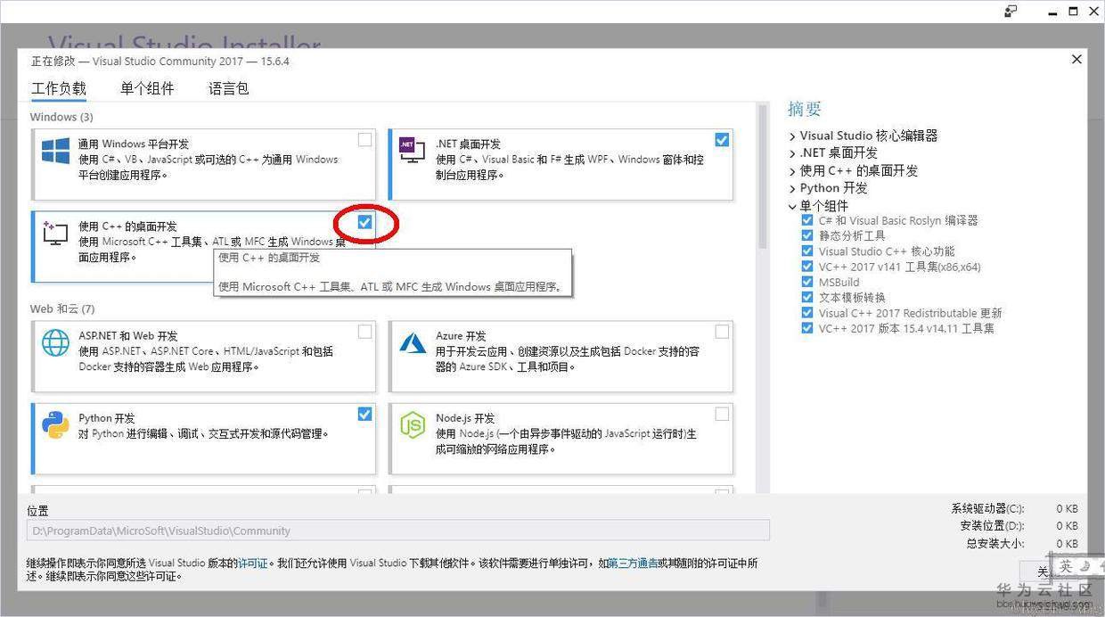
Task: Click the Web 和云 (7) section heading
Action: coord(62,308)
